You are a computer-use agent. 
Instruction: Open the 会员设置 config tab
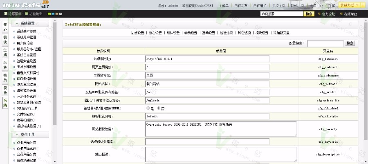pos(191,33)
